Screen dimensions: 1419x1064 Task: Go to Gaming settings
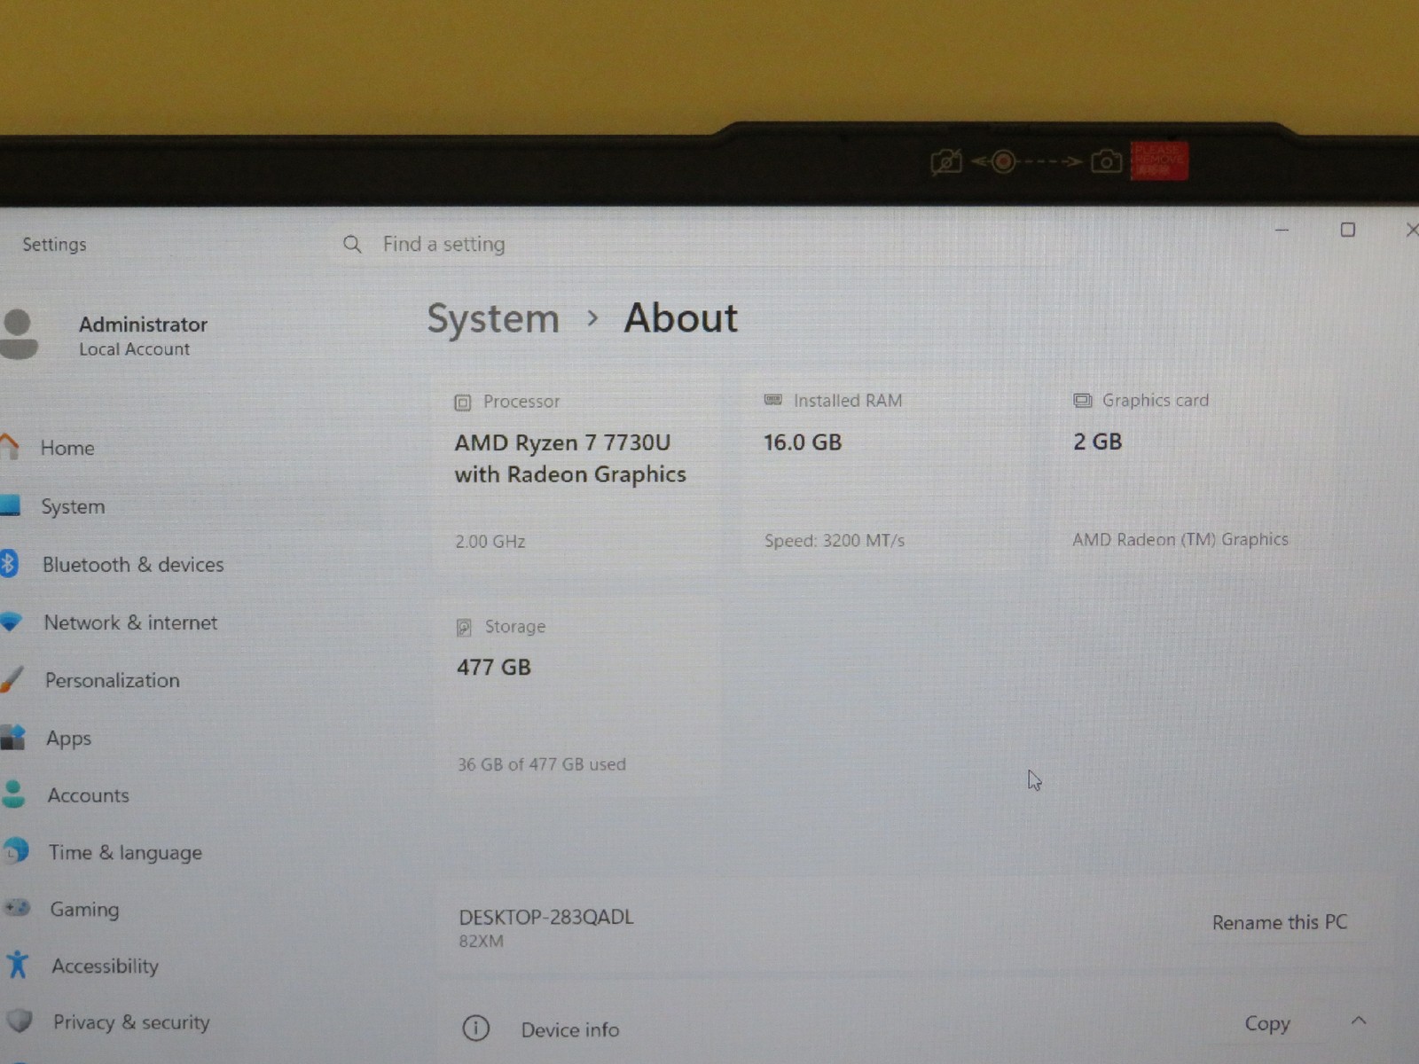point(84,909)
